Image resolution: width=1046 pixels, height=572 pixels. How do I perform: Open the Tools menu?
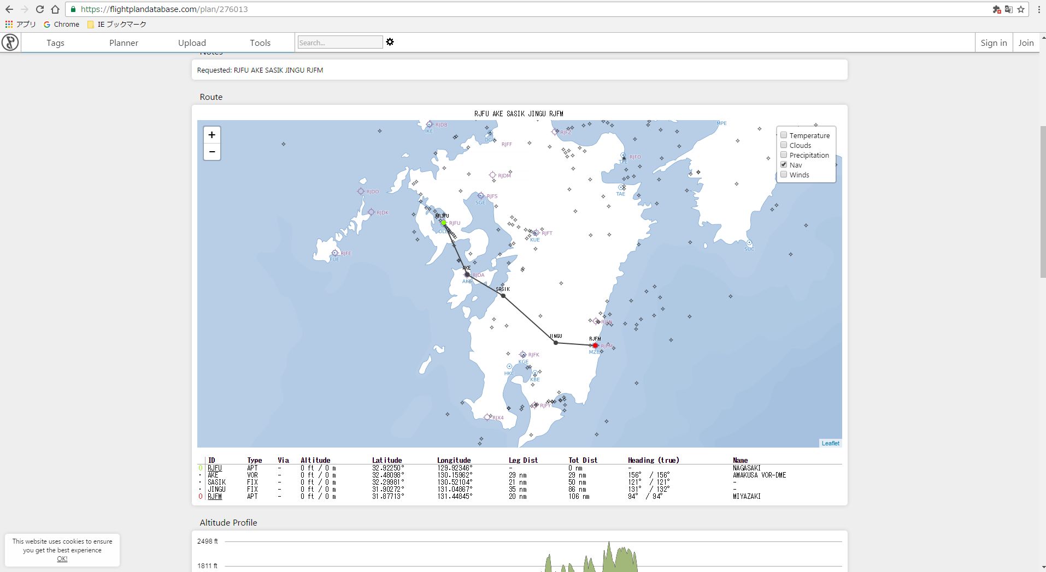point(260,43)
